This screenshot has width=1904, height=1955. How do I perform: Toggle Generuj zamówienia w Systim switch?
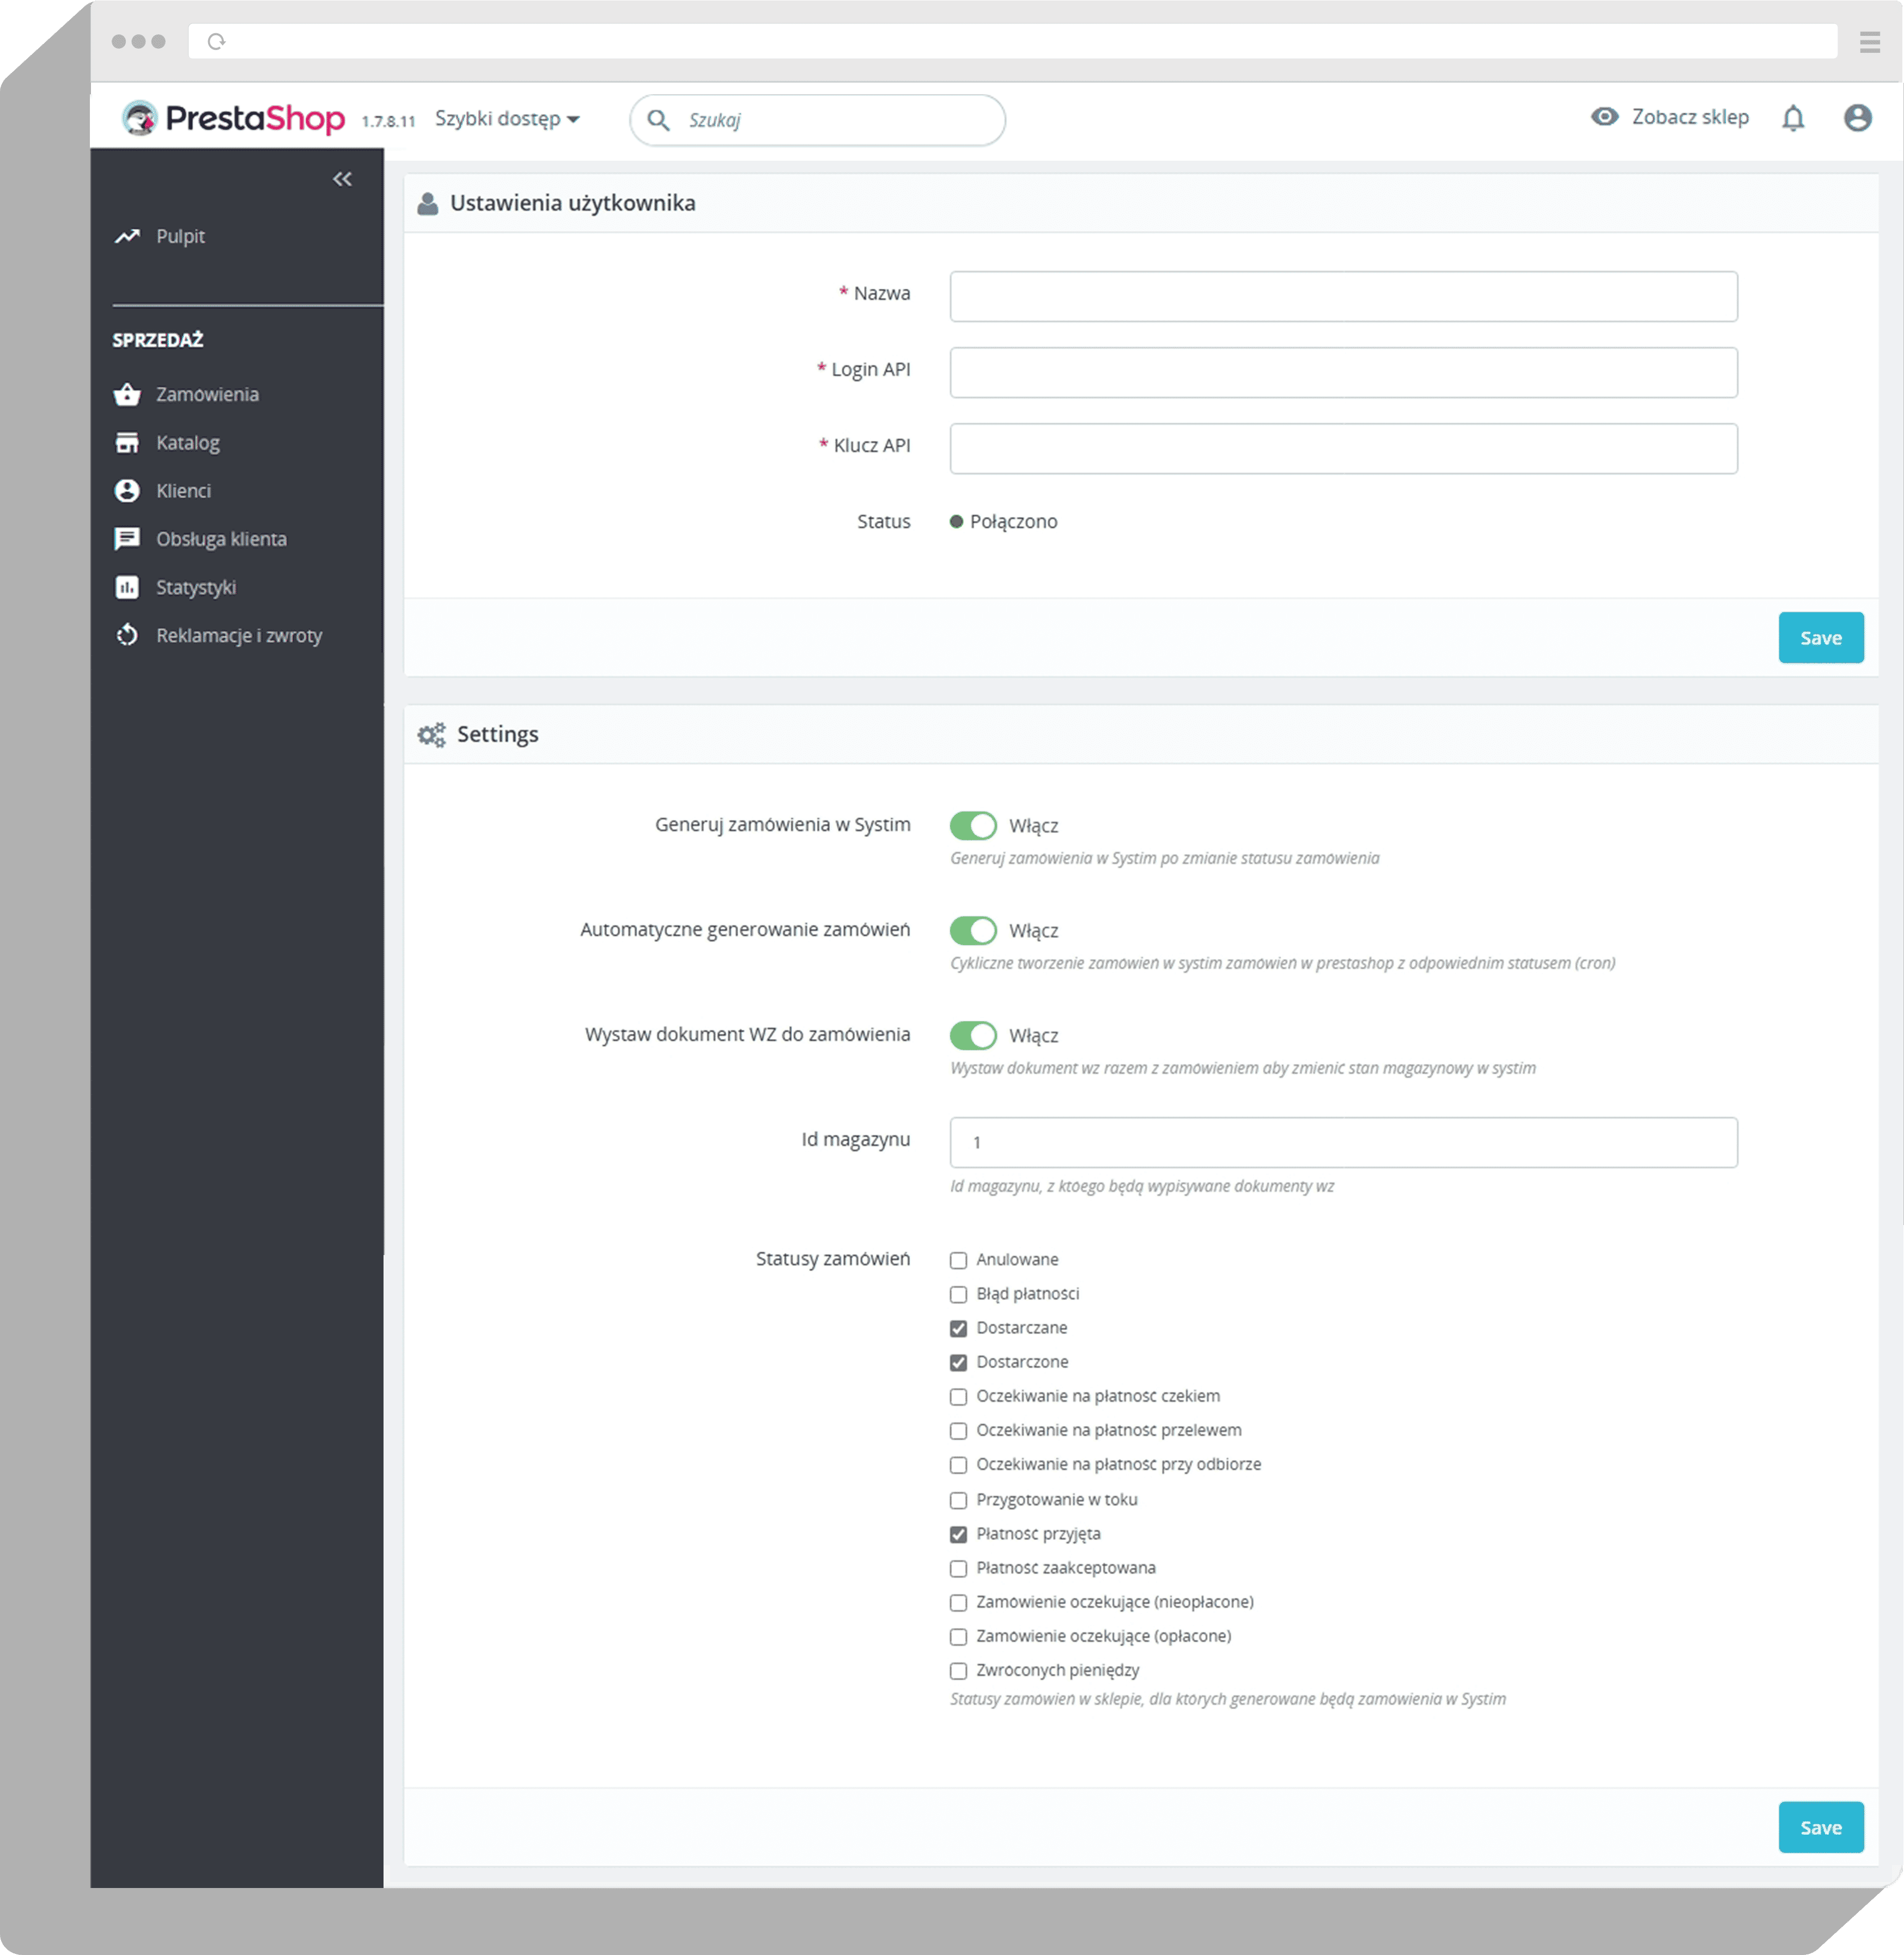[x=972, y=825]
